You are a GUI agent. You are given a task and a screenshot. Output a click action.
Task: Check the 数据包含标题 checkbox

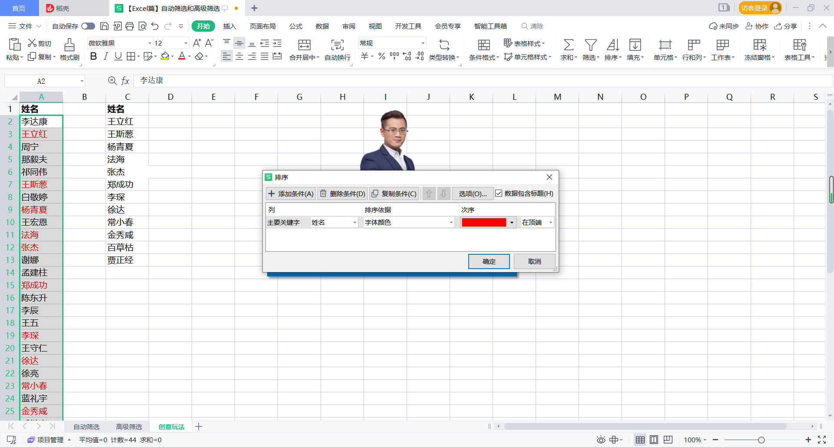[499, 193]
